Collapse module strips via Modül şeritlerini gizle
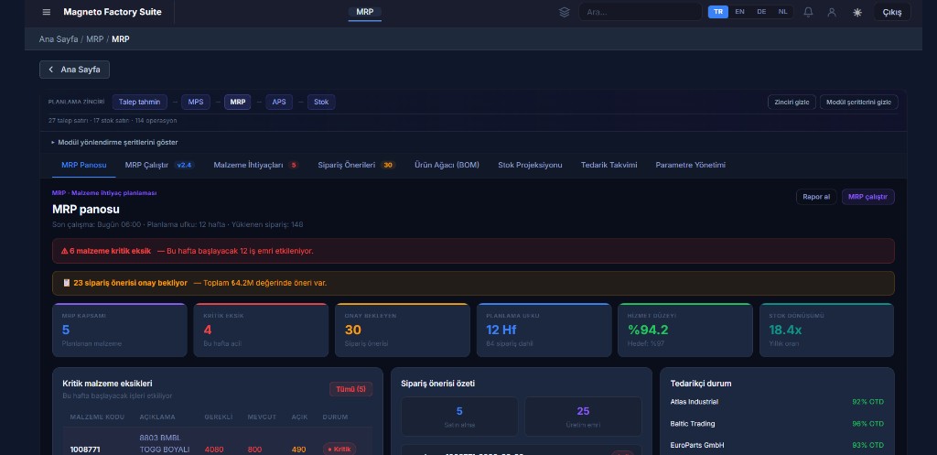 pos(858,103)
